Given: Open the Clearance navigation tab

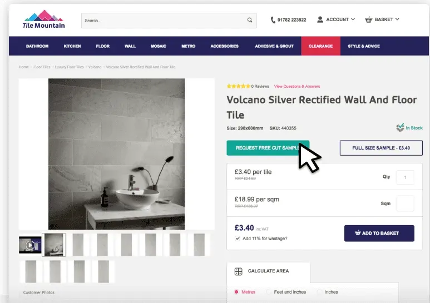Looking at the screenshot, I should 320,46.
